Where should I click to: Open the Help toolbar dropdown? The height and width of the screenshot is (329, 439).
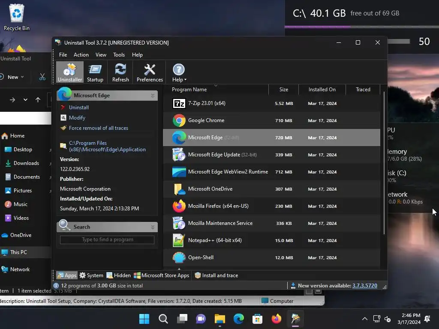coord(179,72)
